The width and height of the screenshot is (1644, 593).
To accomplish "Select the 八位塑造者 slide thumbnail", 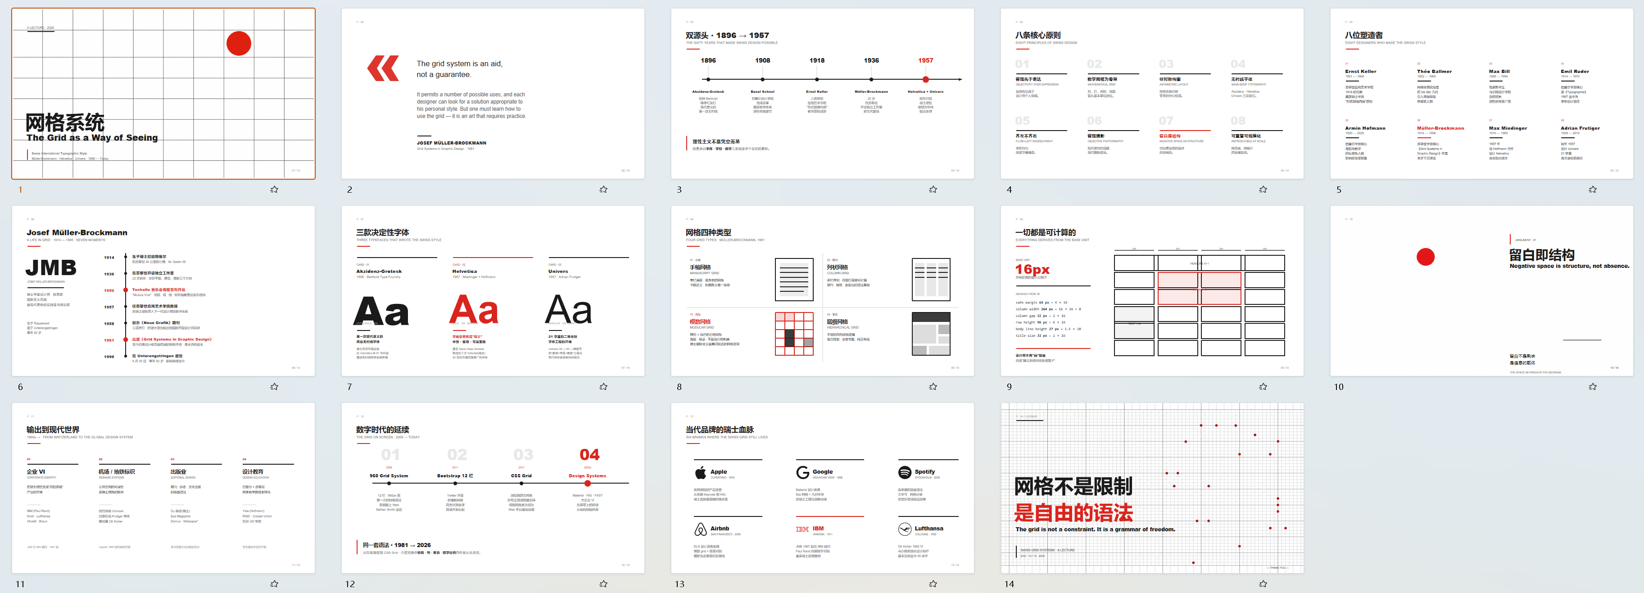I will pyautogui.click(x=1482, y=94).
